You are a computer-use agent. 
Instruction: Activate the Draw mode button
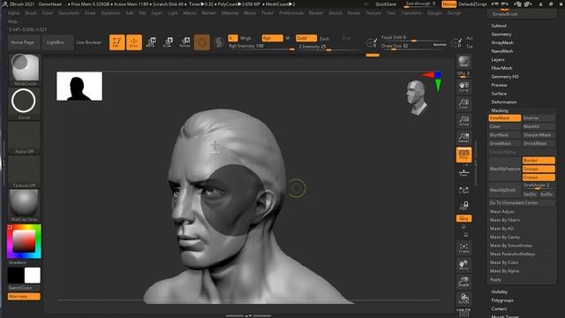pos(134,42)
